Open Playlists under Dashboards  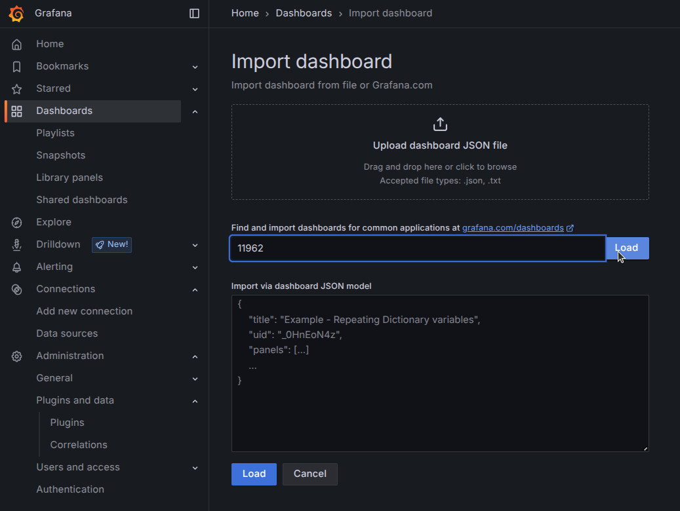[55, 133]
